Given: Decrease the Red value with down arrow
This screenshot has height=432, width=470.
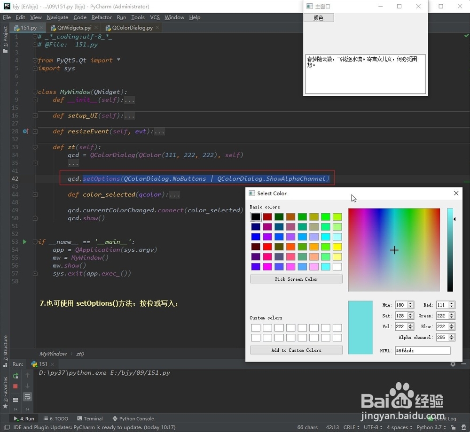Looking at the screenshot, I should 452,307.
